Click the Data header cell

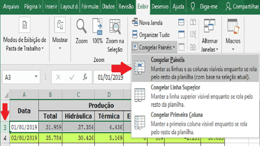24,111
